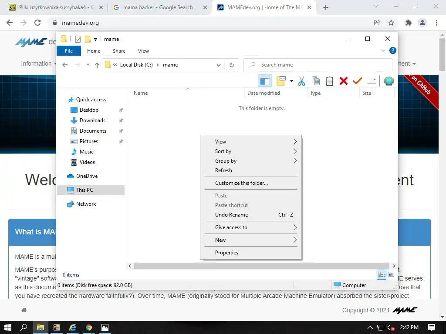Screen dimensions: 446x334
Task: Click the Up one level arrow
Action: pos(97,65)
